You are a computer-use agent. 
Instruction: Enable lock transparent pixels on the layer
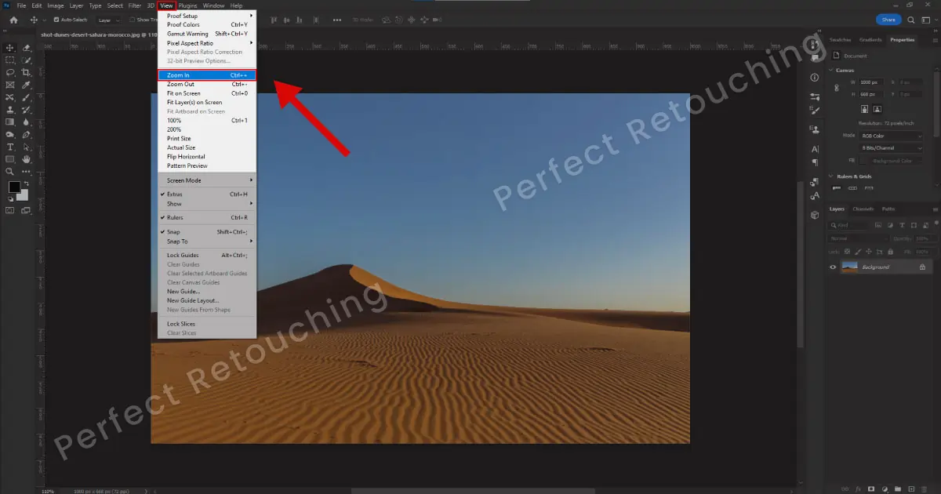pyautogui.click(x=846, y=252)
